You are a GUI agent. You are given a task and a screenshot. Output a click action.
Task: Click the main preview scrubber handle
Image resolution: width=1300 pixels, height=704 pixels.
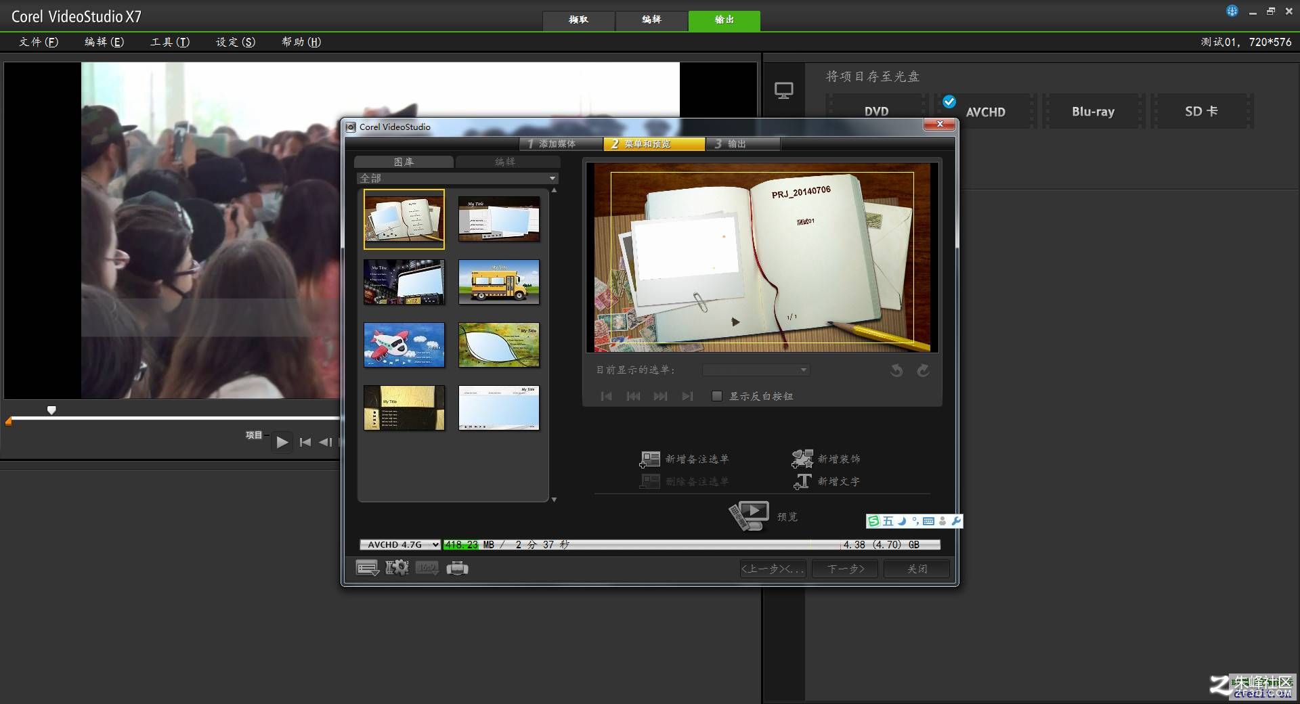[x=51, y=410]
